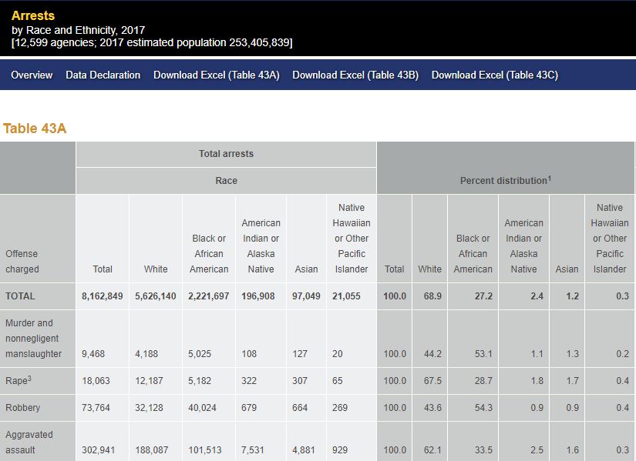Click the Race header cell
Viewport: 636px width, 461px height.
point(226,181)
